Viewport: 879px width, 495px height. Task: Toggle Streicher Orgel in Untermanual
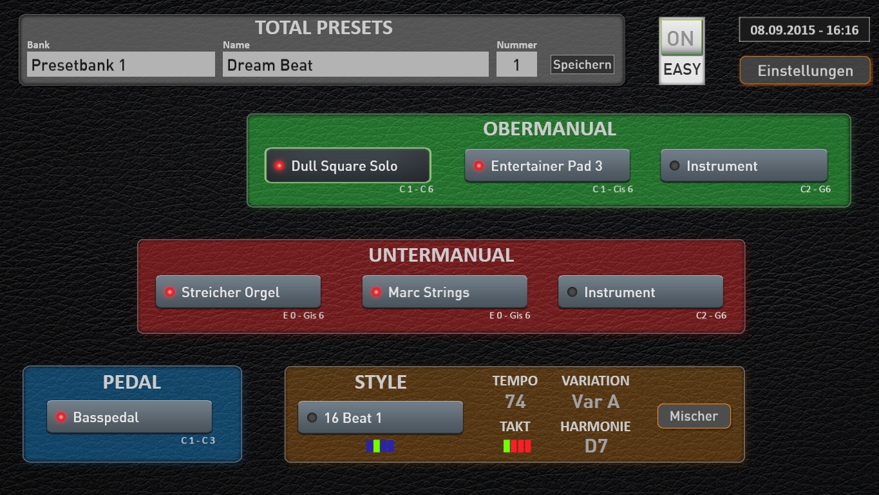(x=238, y=292)
